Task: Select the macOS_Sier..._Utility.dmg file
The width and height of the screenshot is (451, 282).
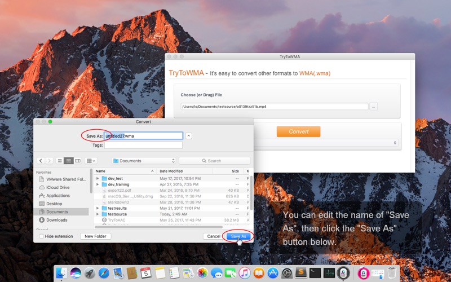Action: pos(172,196)
